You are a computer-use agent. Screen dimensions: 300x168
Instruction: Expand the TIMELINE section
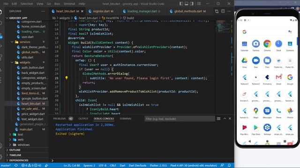15,155
